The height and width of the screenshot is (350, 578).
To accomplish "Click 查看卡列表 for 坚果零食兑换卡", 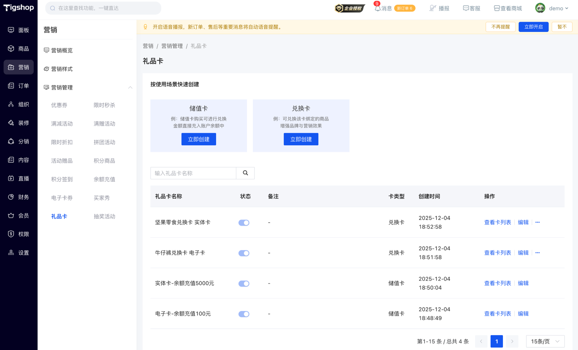I will (x=498, y=222).
